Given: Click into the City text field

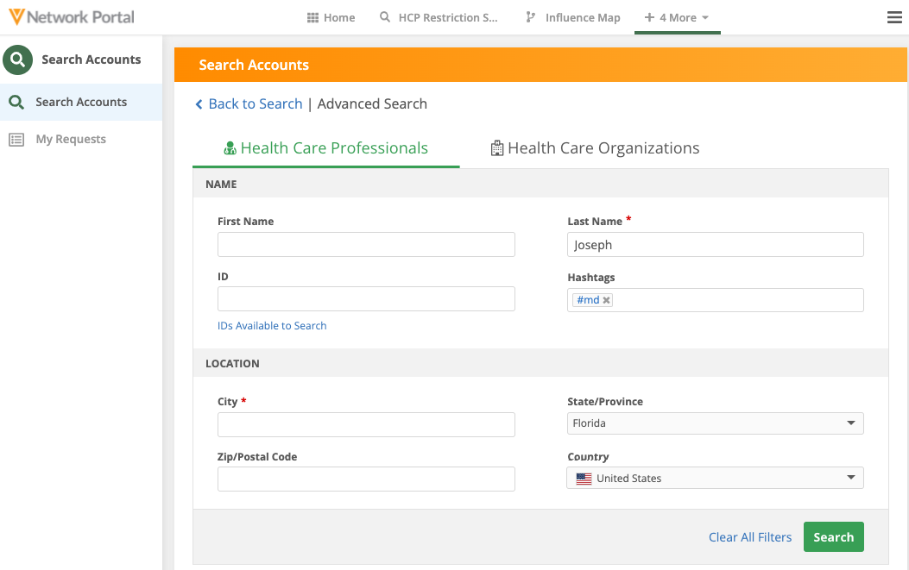Looking at the screenshot, I should click(366, 424).
